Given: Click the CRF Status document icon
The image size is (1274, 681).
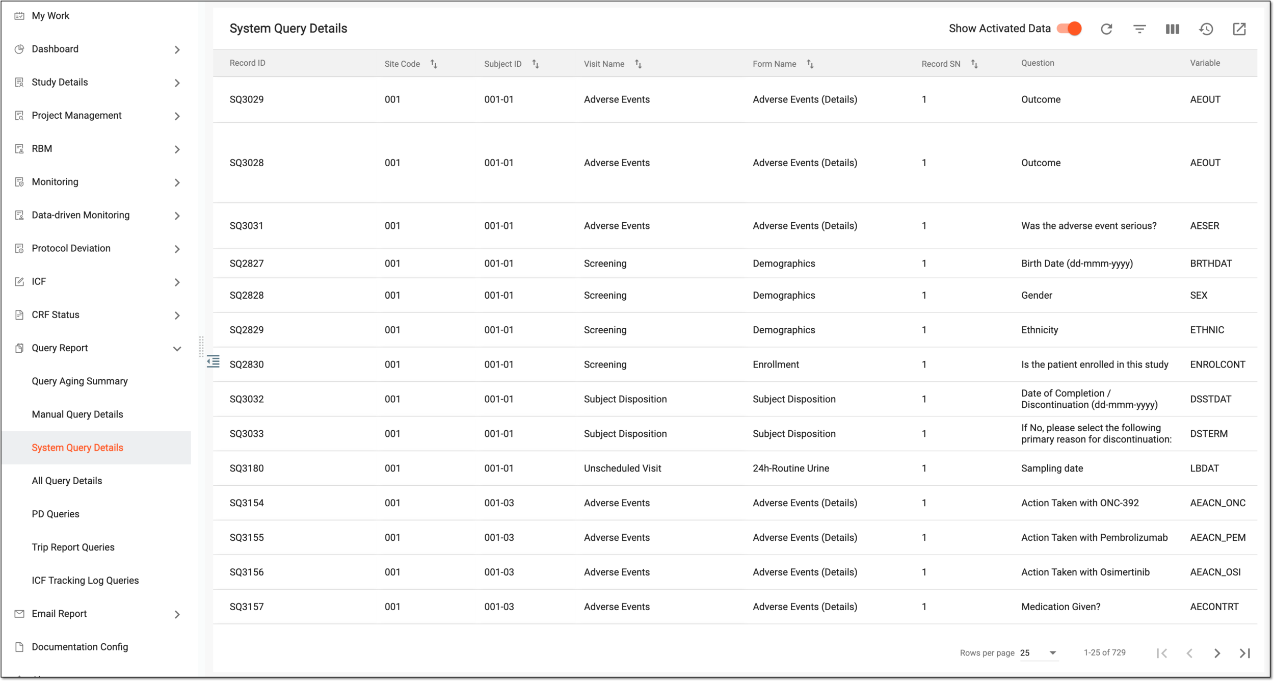Looking at the screenshot, I should pyautogui.click(x=19, y=315).
